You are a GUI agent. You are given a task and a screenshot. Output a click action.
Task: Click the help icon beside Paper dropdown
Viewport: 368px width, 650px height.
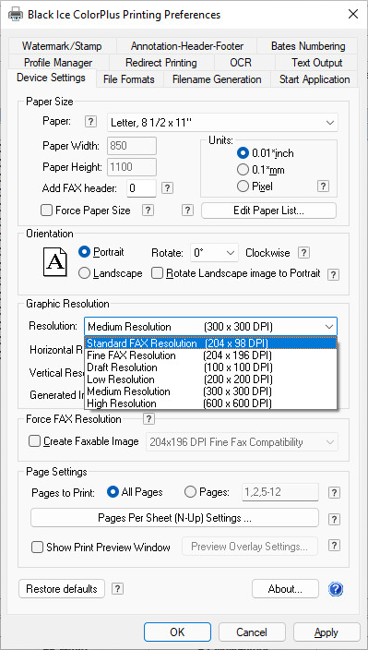[90, 122]
